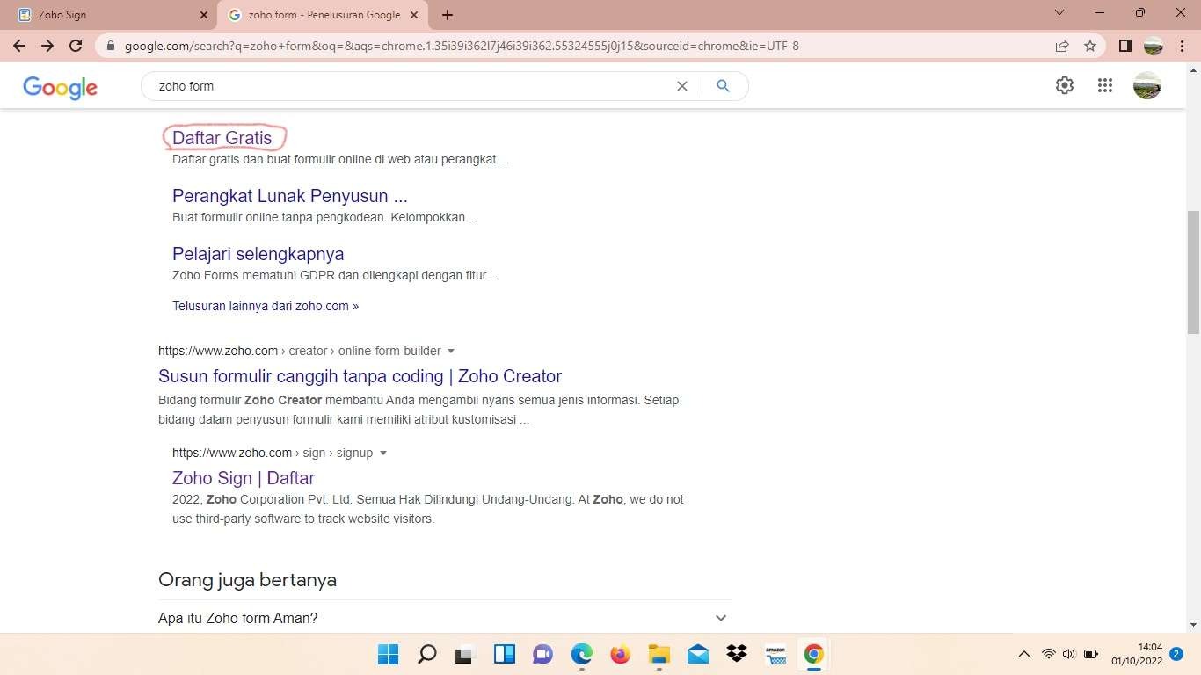Image resolution: width=1201 pixels, height=675 pixels.
Task: Click the Orang juga bertanya heading
Action: tap(247, 580)
